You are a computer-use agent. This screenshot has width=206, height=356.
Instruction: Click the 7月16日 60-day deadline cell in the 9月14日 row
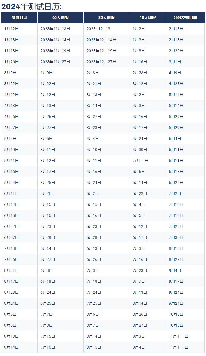pyautogui.click(x=60, y=347)
